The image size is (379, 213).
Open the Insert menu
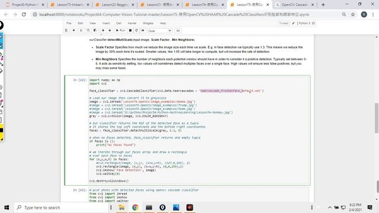[106, 23]
